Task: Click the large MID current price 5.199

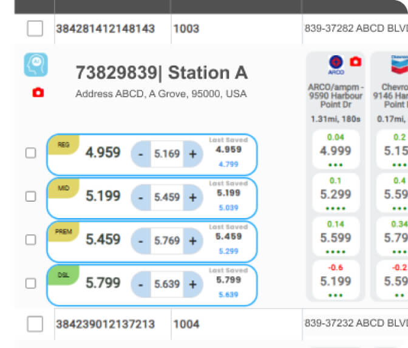Action: 103,196
